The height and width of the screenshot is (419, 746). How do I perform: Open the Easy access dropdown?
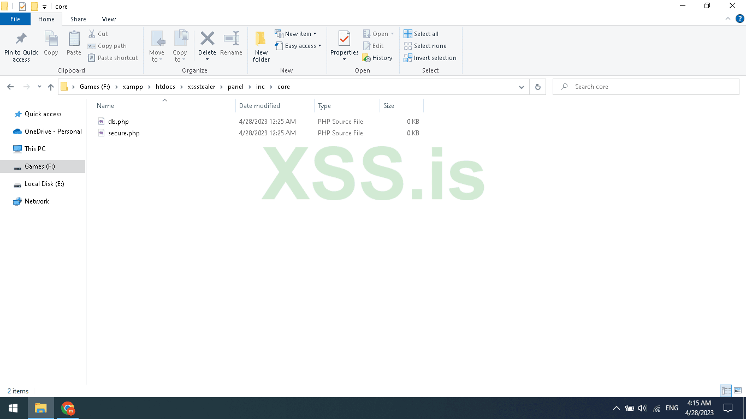[x=298, y=46]
